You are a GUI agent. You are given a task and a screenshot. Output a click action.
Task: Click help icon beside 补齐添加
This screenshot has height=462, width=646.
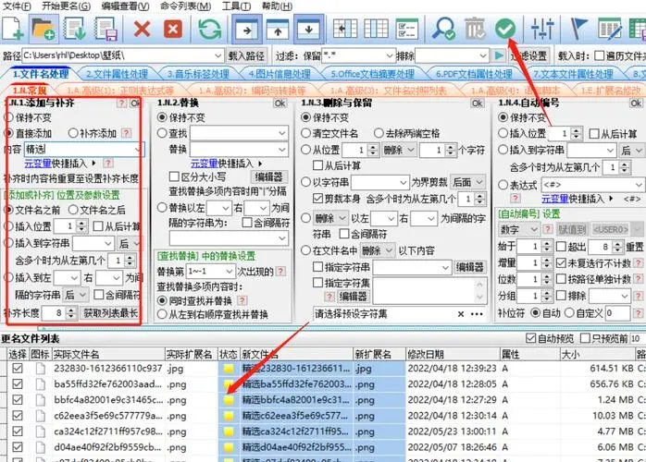coord(127,133)
